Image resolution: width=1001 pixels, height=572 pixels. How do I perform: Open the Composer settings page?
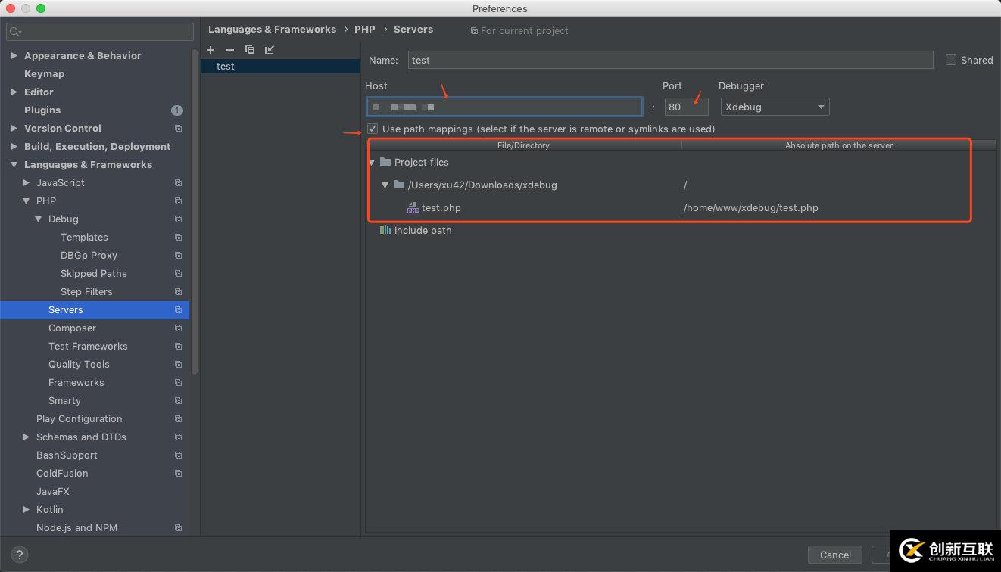click(72, 328)
